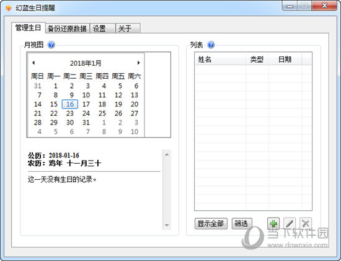Viewport: 341px width, 261px height.
Task: Select January 3 in first calendar row
Action: coord(87,86)
